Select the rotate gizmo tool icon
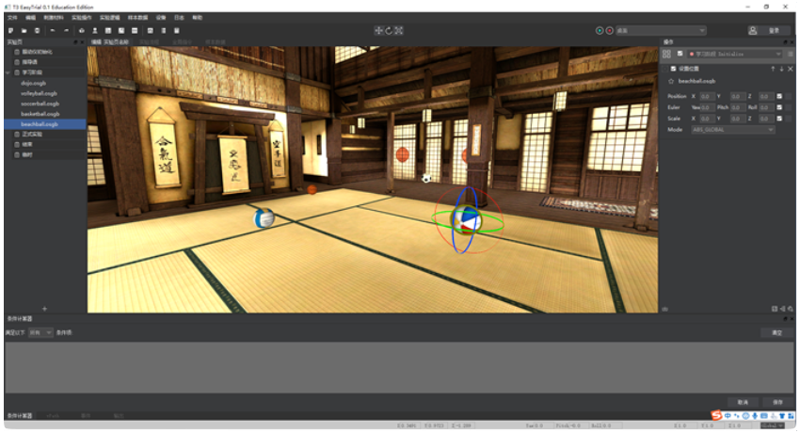 [390, 30]
